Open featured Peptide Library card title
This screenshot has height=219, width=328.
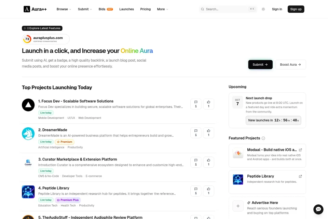(260, 176)
